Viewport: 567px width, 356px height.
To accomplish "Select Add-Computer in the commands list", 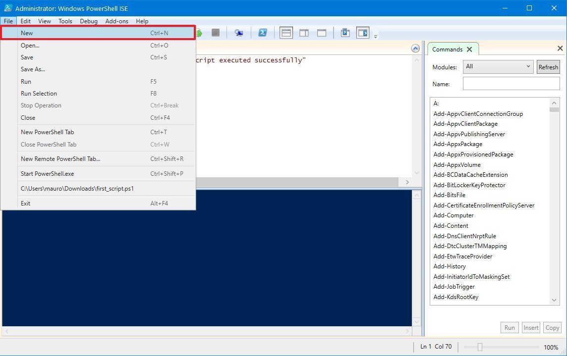I will (454, 215).
